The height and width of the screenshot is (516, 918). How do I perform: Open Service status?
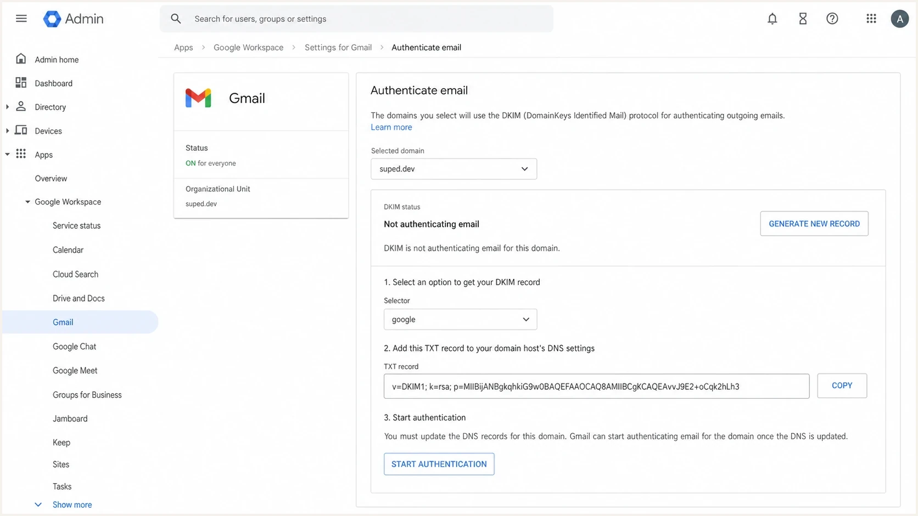click(x=76, y=225)
